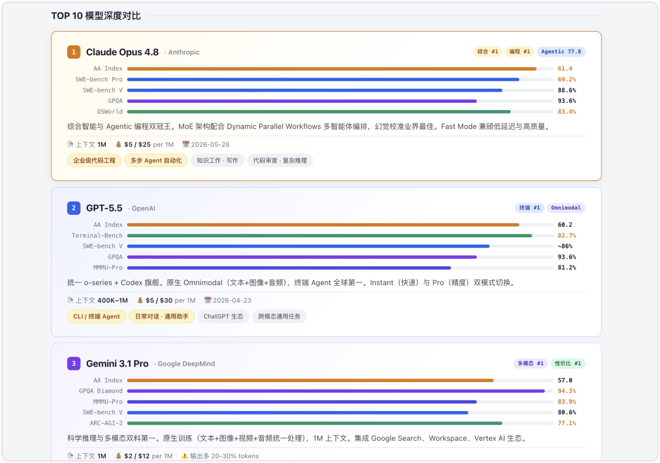This screenshot has width=660, height=463.
Task: Select the 多步 Agent 自动化 tag
Action: [156, 160]
